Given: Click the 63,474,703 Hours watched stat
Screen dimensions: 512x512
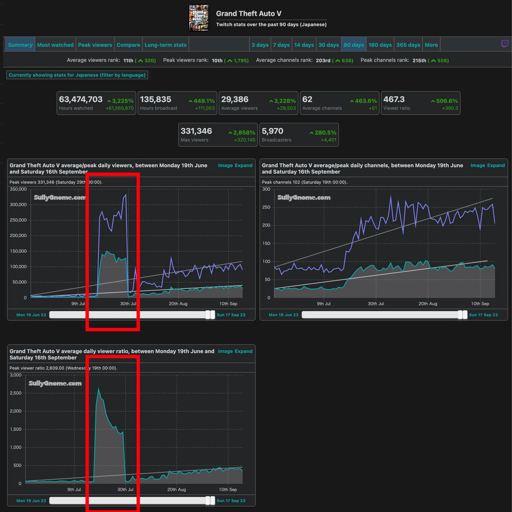Looking at the screenshot, I should coord(97,103).
